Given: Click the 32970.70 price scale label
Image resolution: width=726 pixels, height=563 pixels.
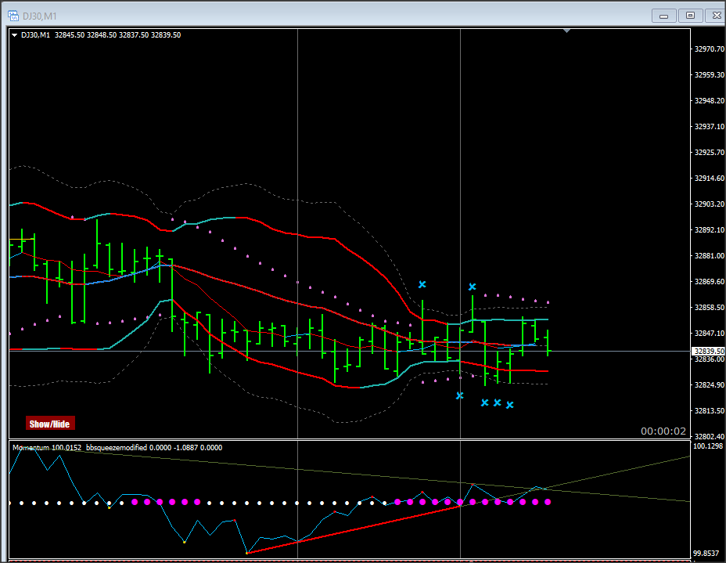Looking at the screenshot, I should coord(709,49).
